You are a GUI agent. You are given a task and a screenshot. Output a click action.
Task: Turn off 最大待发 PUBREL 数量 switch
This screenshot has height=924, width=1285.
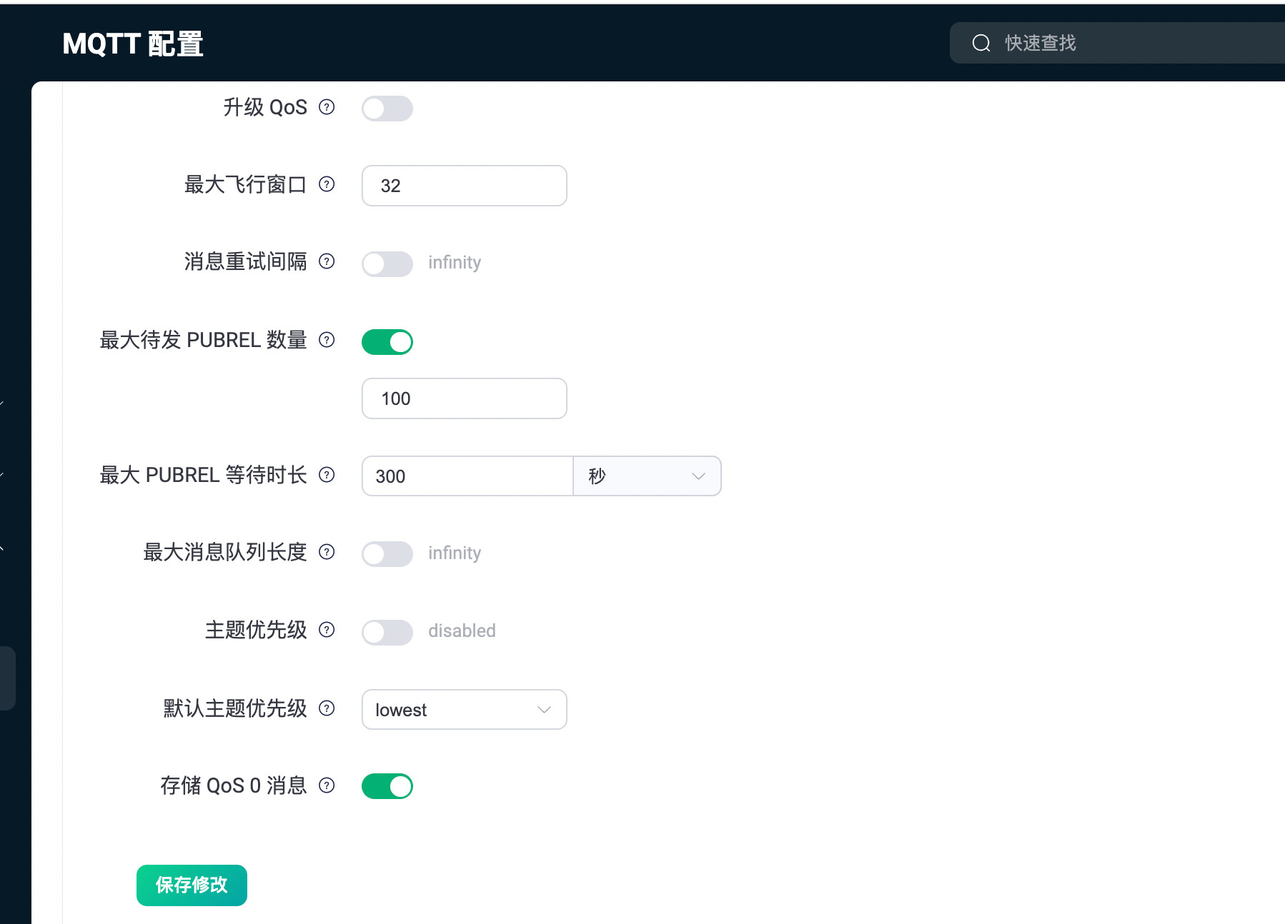387,342
